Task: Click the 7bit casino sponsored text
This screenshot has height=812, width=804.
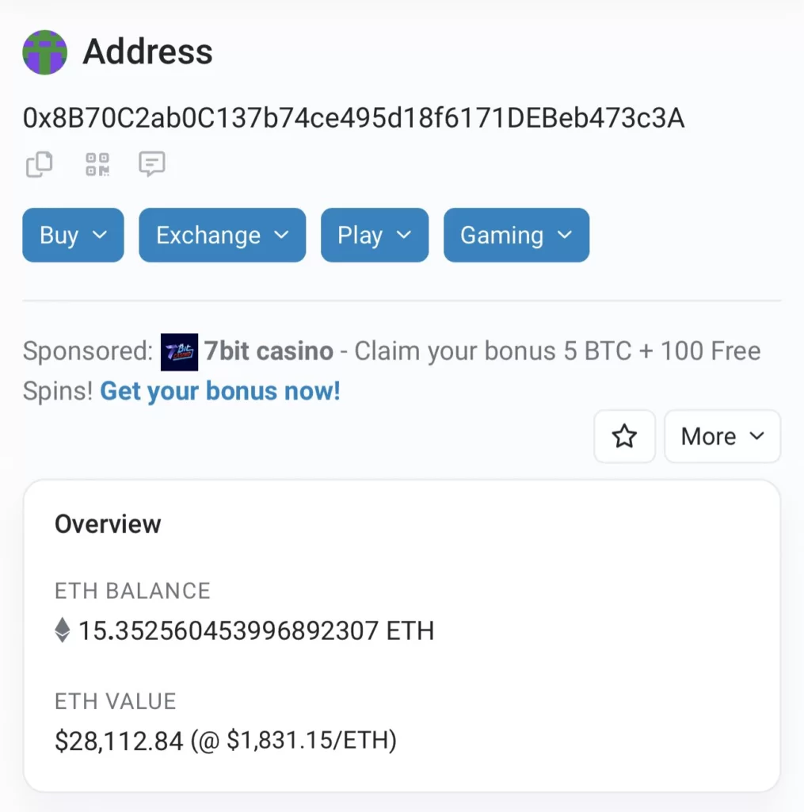Action: tap(269, 351)
